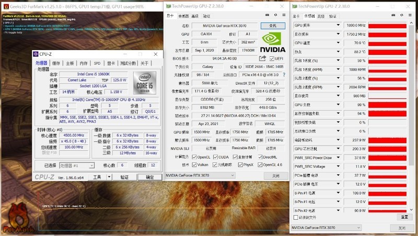
Task: Click the refresh icon in the GPU-Z graphics card window
Action: (276, 15)
